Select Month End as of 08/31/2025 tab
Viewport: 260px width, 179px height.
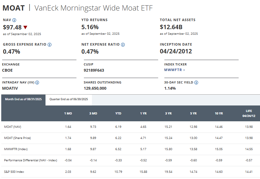click(x=23, y=99)
